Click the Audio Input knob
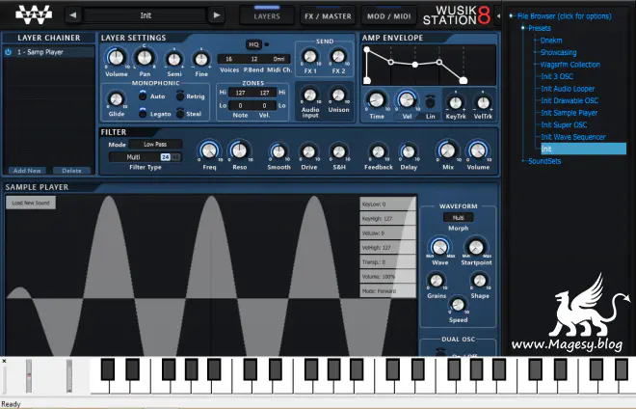This screenshot has height=409, width=636. pos(310,95)
